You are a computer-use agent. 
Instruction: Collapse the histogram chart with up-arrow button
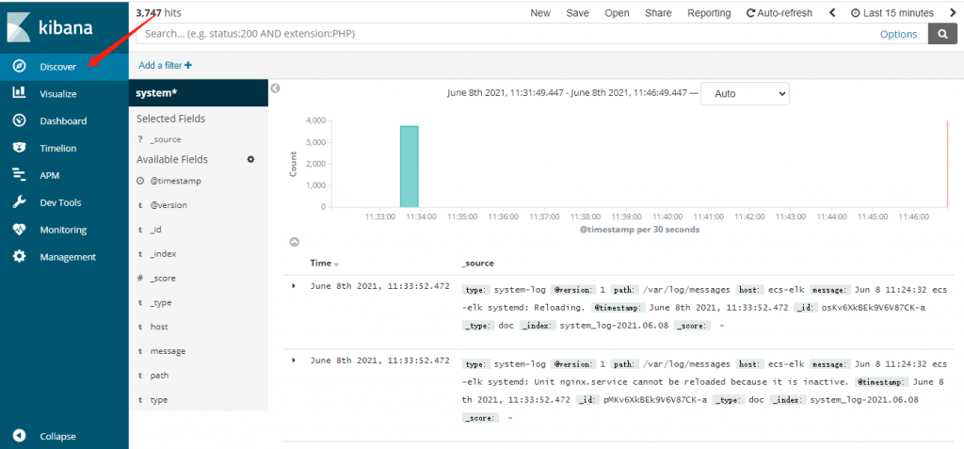pos(295,242)
